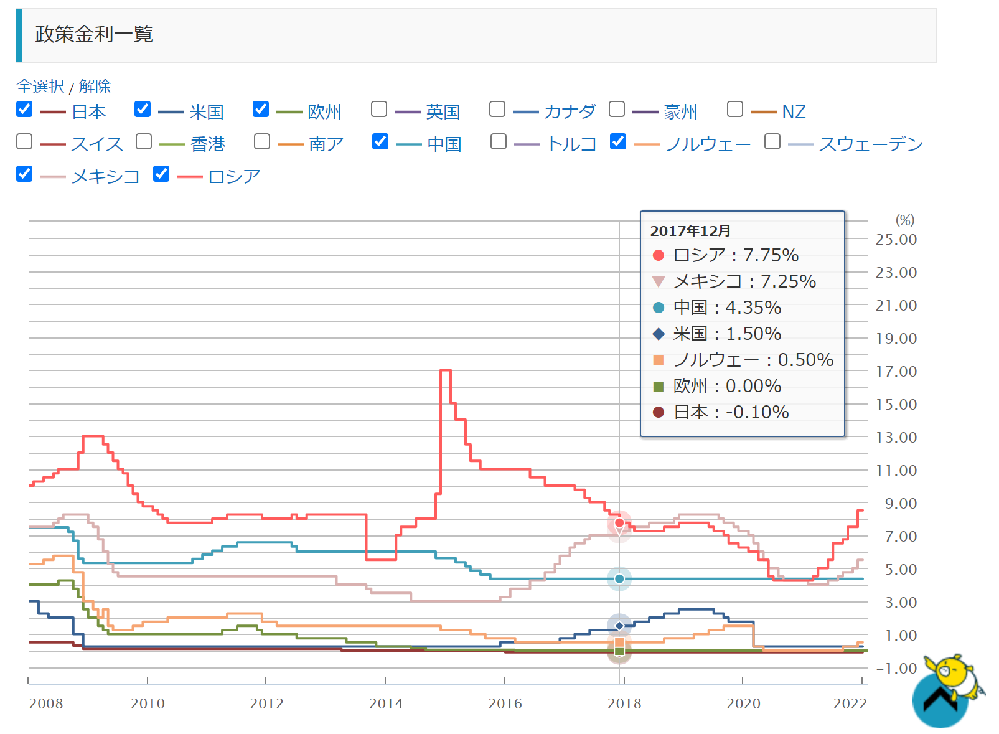Enable the 英国 checkbox
Screen dimensions: 999x734
379,109
